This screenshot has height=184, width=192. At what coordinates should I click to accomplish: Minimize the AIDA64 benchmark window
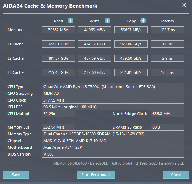(x=167, y=5)
